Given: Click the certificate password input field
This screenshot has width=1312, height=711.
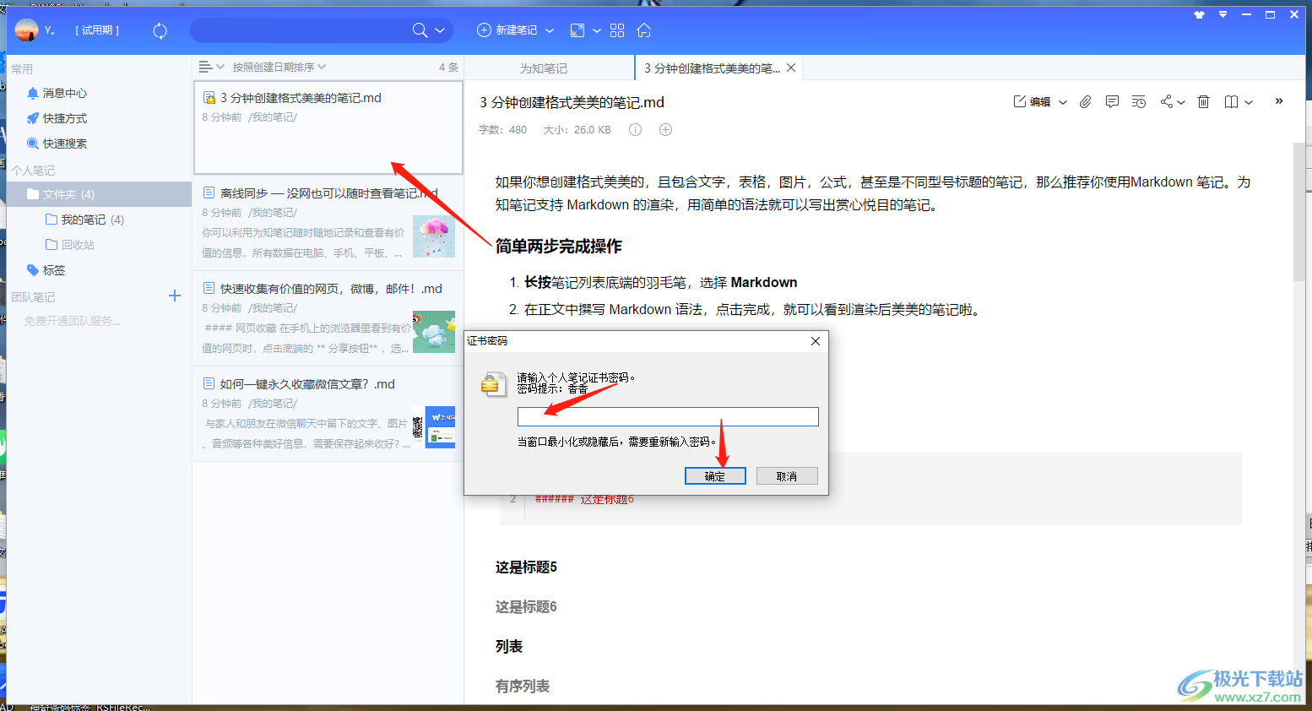Looking at the screenshot, I should click(668, 416).
